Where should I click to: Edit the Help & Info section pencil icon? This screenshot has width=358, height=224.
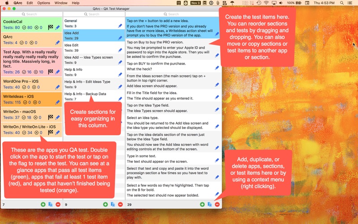pos(120,74)
